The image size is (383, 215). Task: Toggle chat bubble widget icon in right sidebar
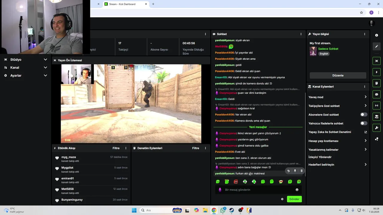tap(376, 94)
